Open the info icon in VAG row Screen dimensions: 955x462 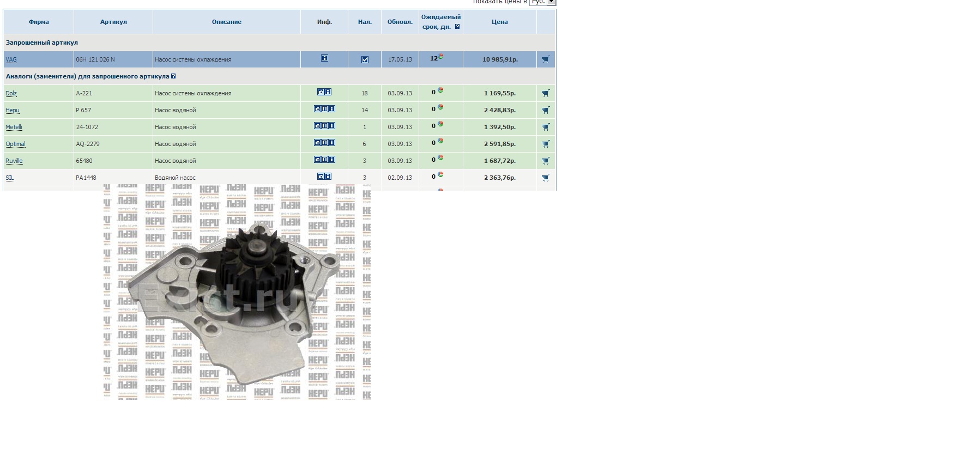click(x=324, y=58)
